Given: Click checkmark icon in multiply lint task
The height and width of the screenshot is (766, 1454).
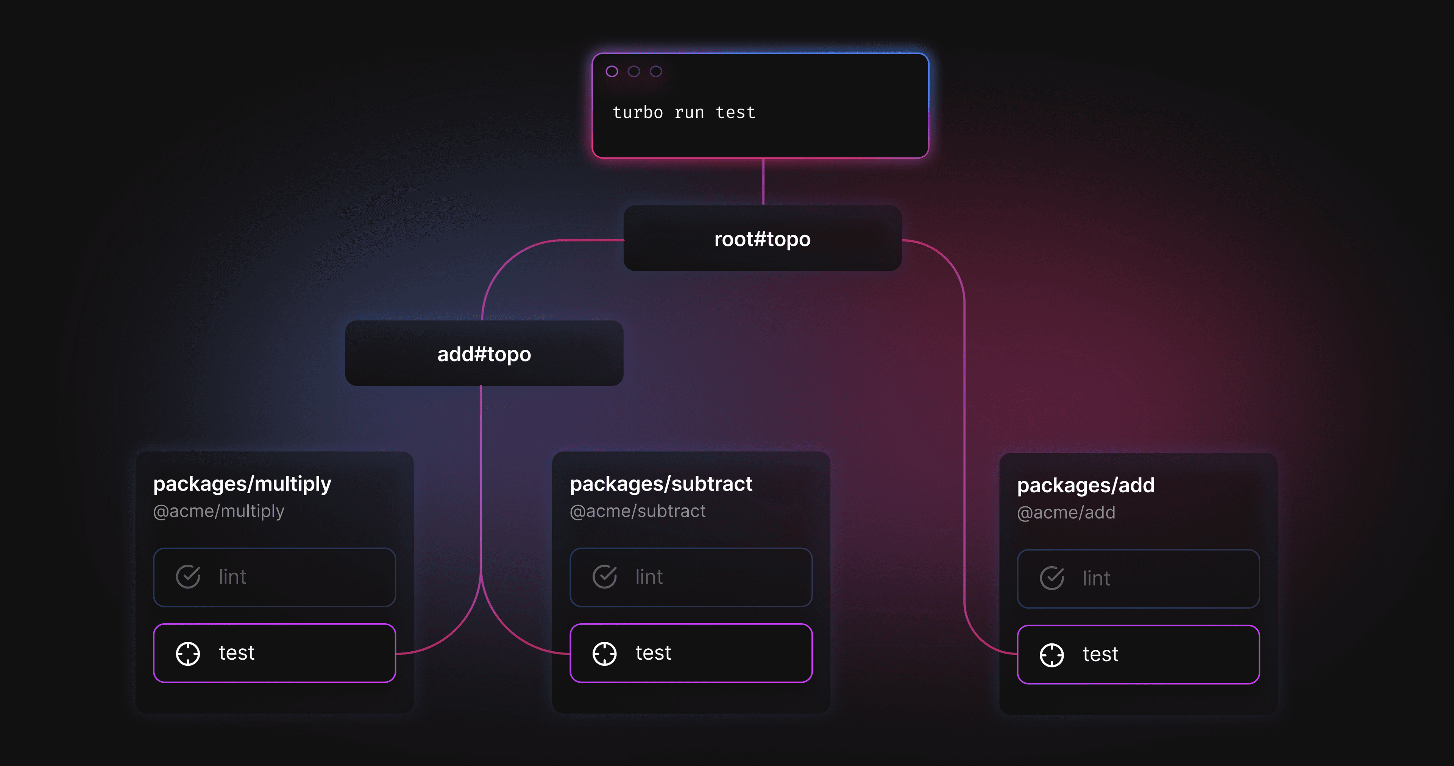Looking at the screenshot, I should tap(188, 576).
